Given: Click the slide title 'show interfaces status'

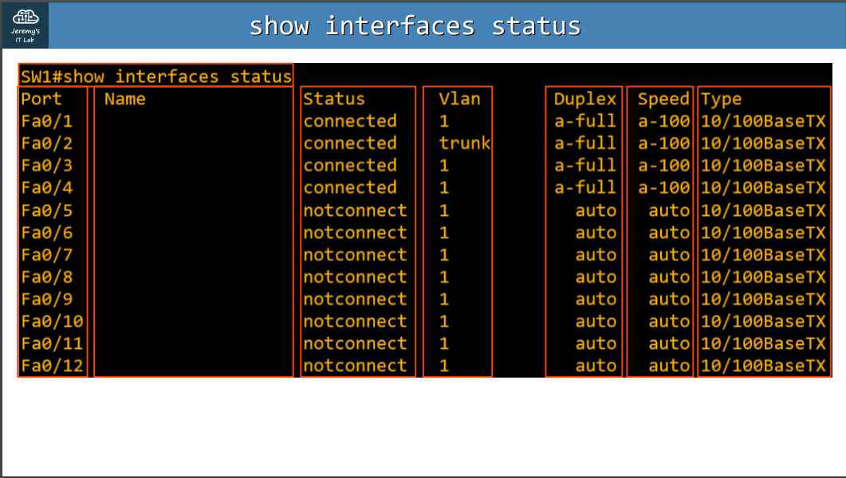Looking at the screenshot, I should 415,26.
